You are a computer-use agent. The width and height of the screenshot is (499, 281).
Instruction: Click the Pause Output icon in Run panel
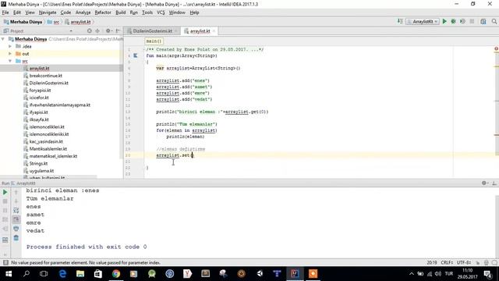coord(5,211)
